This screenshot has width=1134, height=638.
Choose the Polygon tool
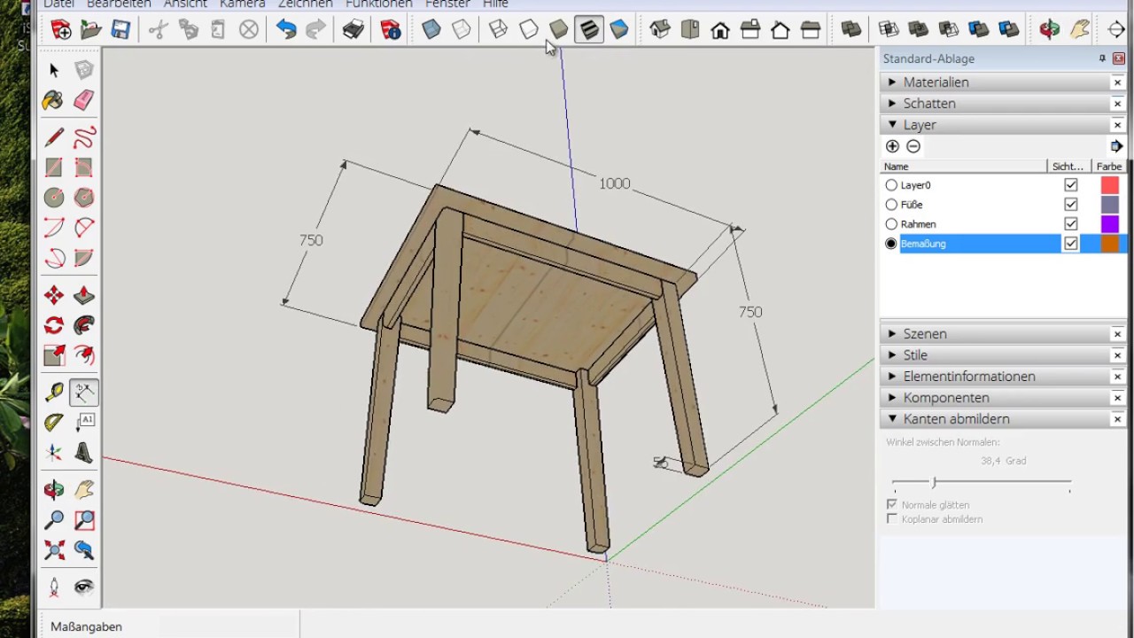point(84,198)
